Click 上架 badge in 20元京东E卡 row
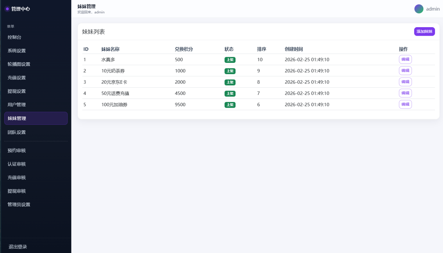Viewport: 443px width, 253px height. point(230,82)
